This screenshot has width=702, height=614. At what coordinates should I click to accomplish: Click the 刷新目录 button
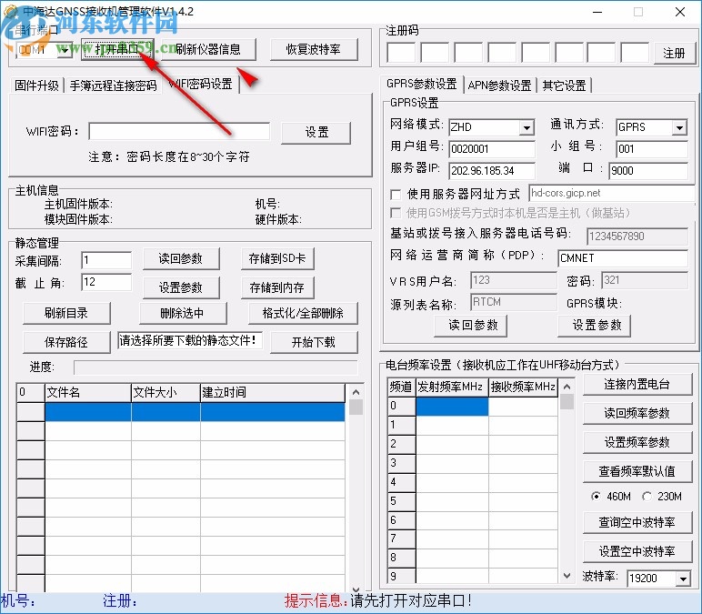click(66, 313)
